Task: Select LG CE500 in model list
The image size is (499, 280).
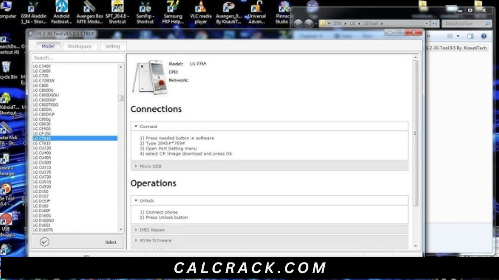Action: coord(74,129)
